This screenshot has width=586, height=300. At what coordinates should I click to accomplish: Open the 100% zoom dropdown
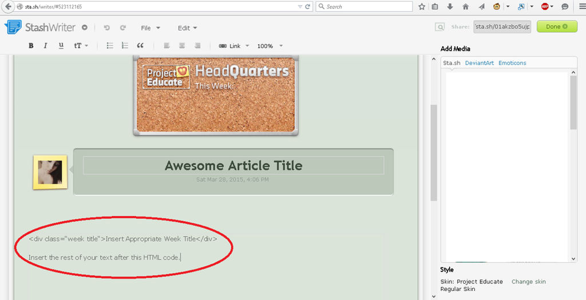(x=270, y=46)
